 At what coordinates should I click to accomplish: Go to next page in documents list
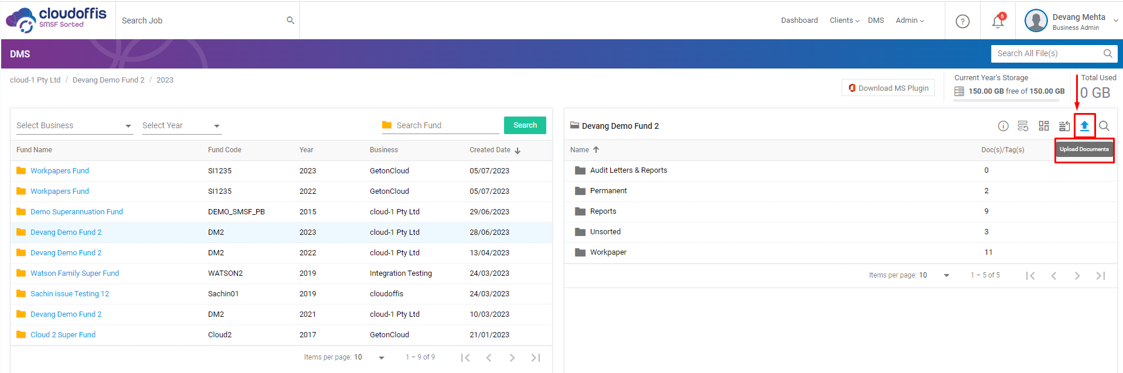[1077, 276]
